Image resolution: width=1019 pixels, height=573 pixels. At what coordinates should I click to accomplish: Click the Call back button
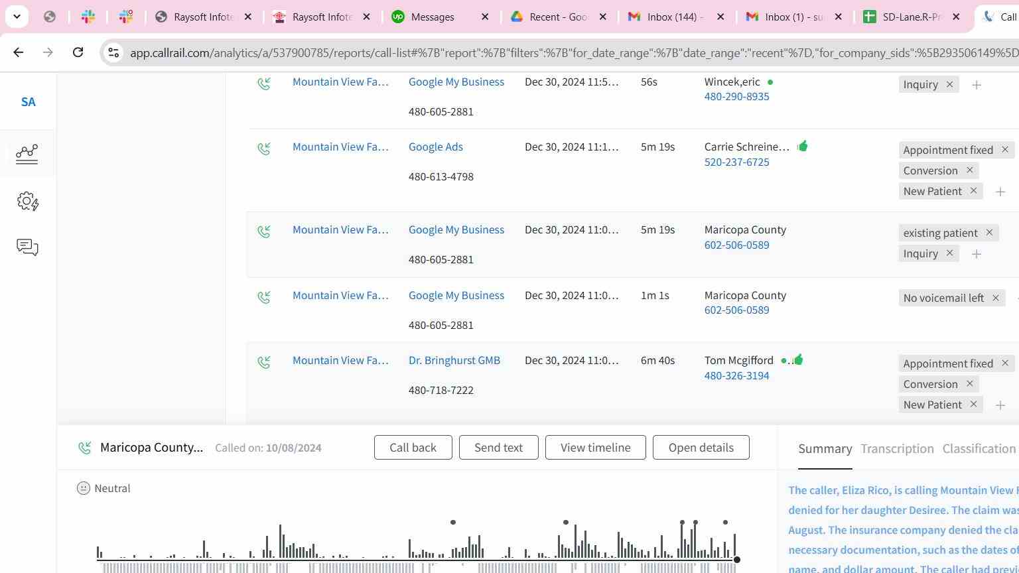pos(413,448)
